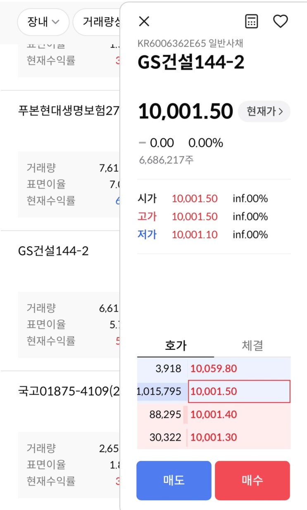307x510 pixels.
Task: Open GS건설144-2 in the bond list
Action: (54, 251)
